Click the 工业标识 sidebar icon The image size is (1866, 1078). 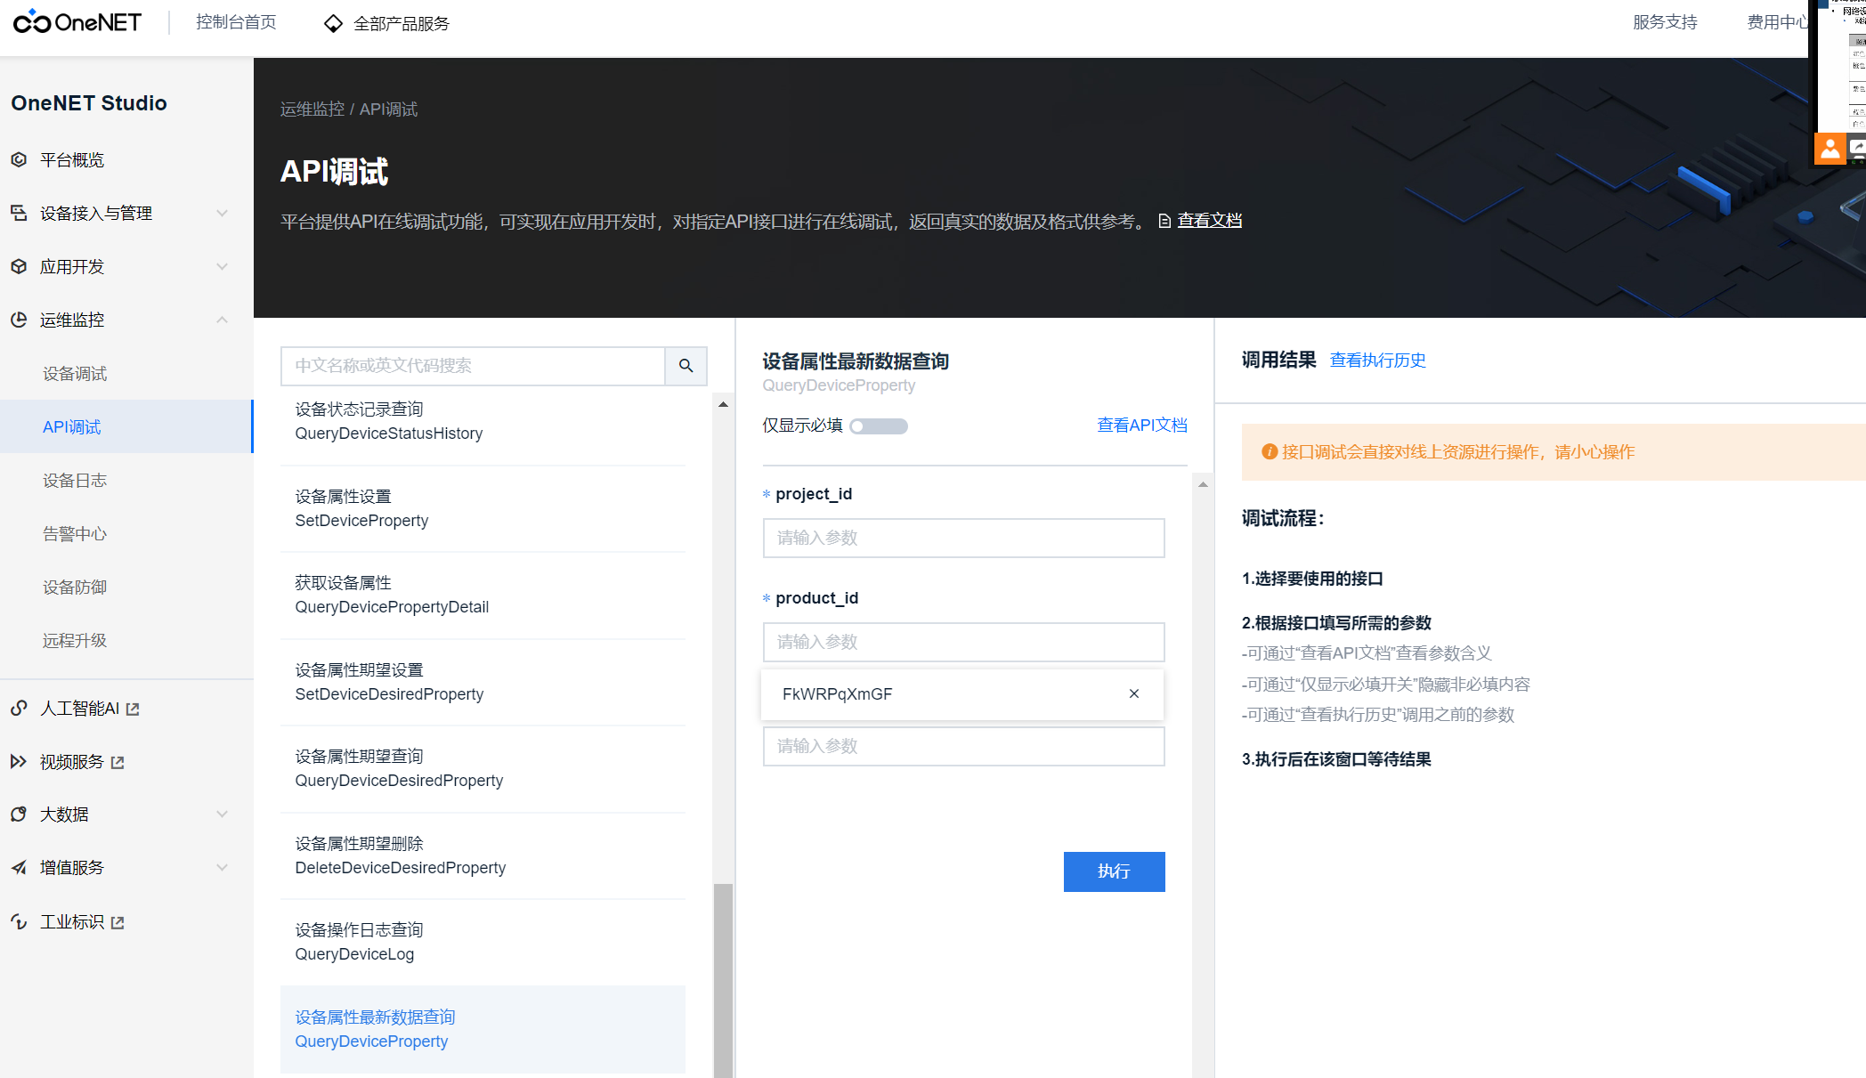[x=19, y=922]
